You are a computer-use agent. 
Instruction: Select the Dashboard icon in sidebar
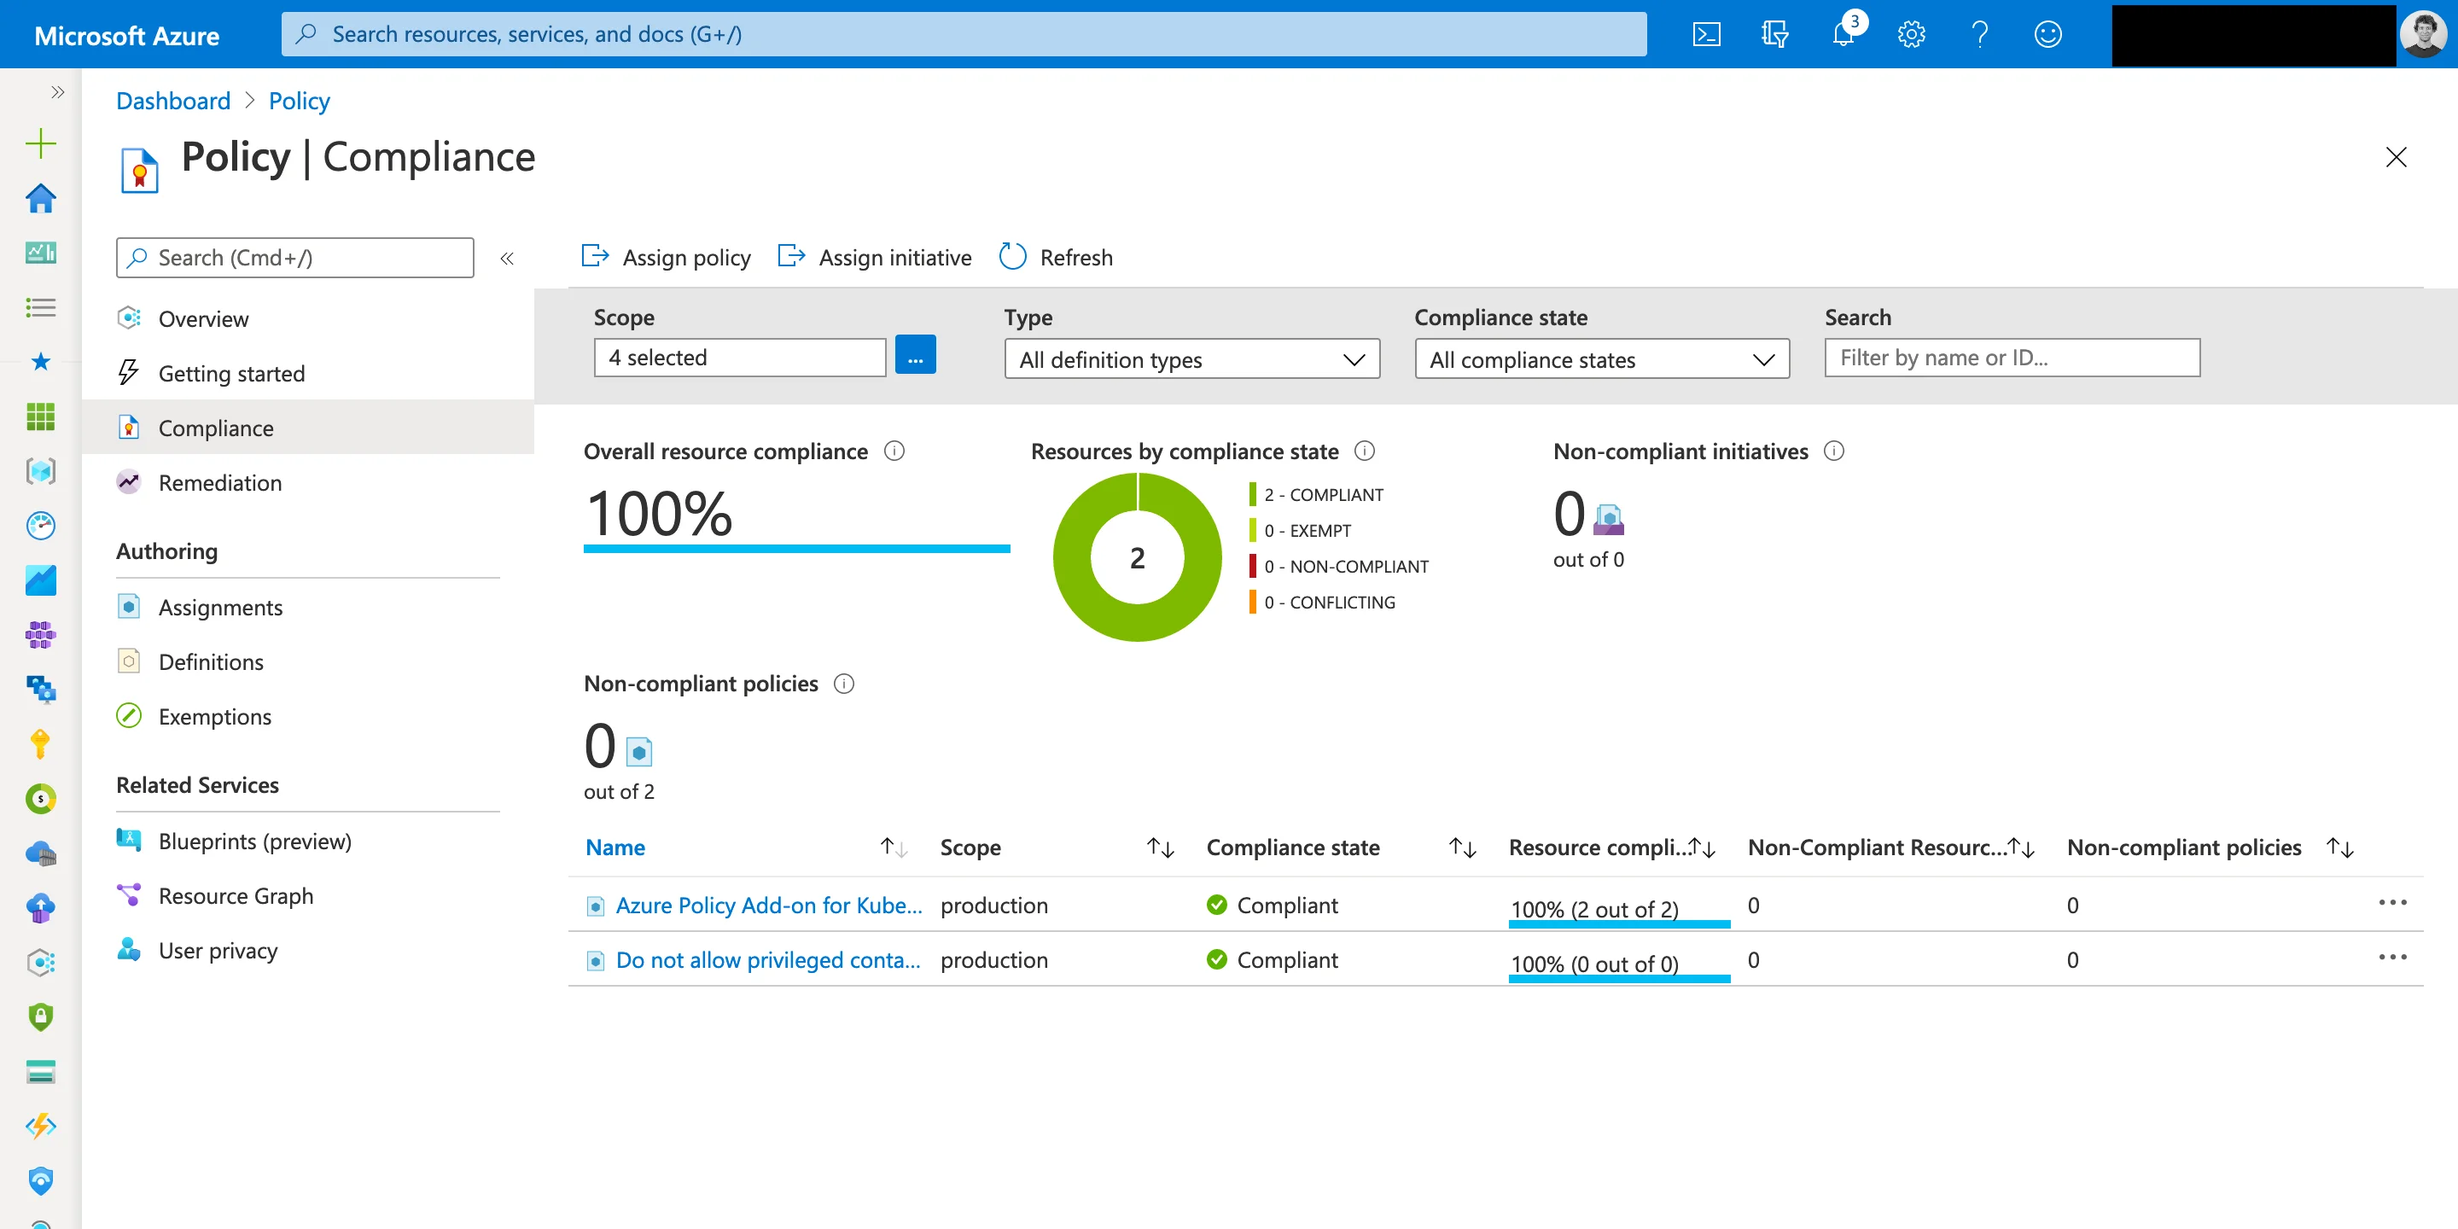[40, 252]
